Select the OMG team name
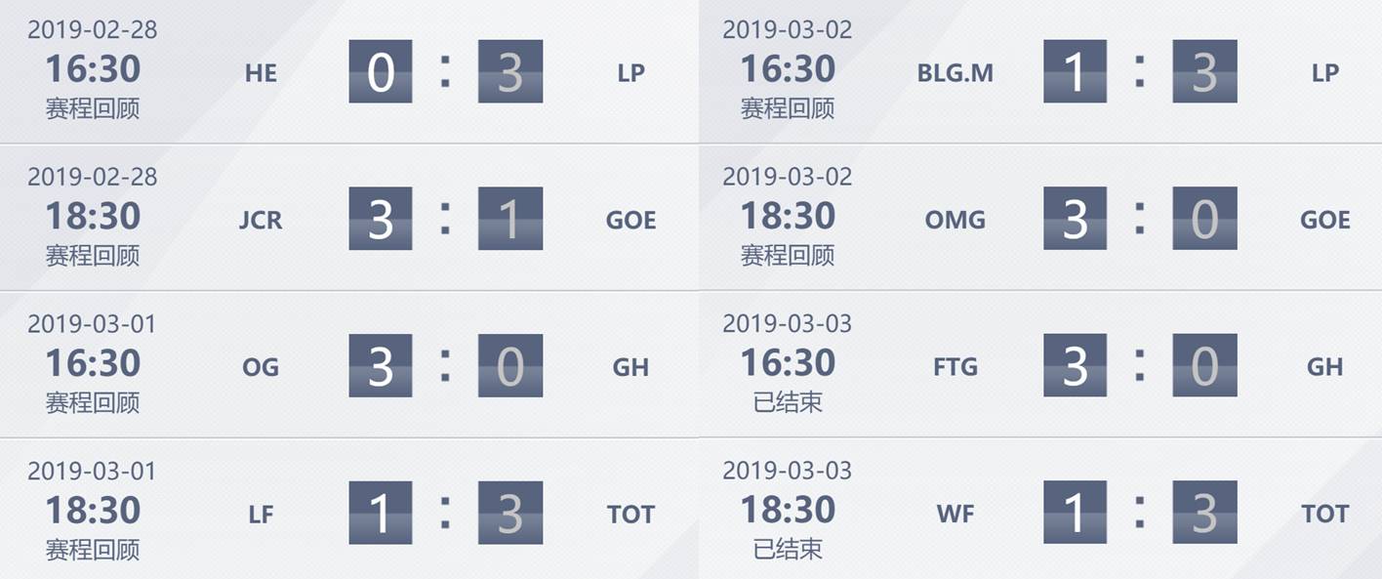This screenshot has height=579, width=1382. click(955, 220)
